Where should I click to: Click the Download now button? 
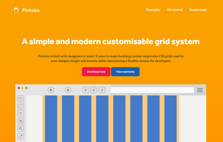[x=96, y=72]
